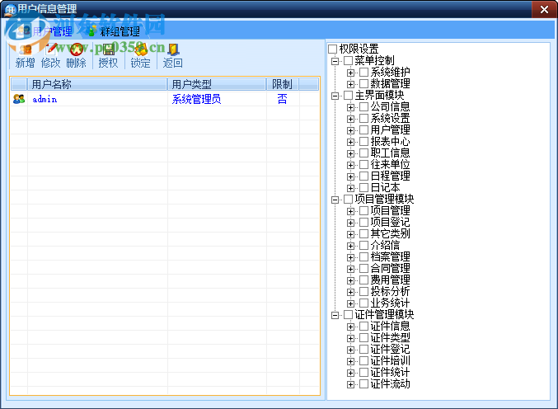
Task: Select the 介绍信 tree label
Action: (x=385, y=245)
